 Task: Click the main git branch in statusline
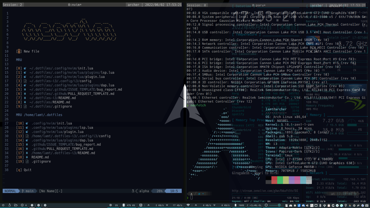click(x=29, y=191)
